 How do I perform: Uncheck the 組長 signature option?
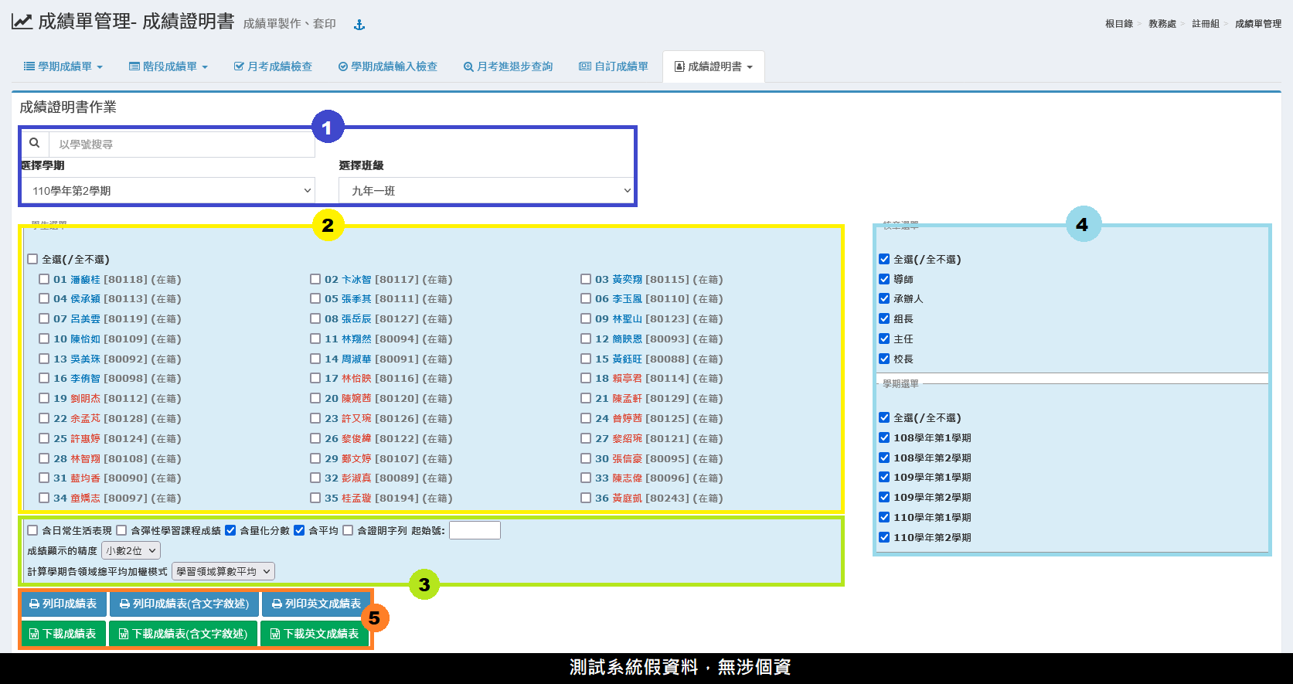(x=884, y=318)
